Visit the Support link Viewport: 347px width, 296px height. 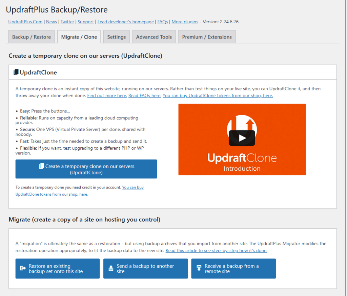(86, 22)
